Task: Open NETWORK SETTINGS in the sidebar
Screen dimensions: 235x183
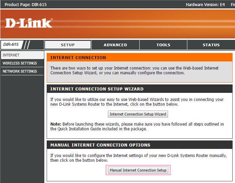Action: tap(22, 71)
